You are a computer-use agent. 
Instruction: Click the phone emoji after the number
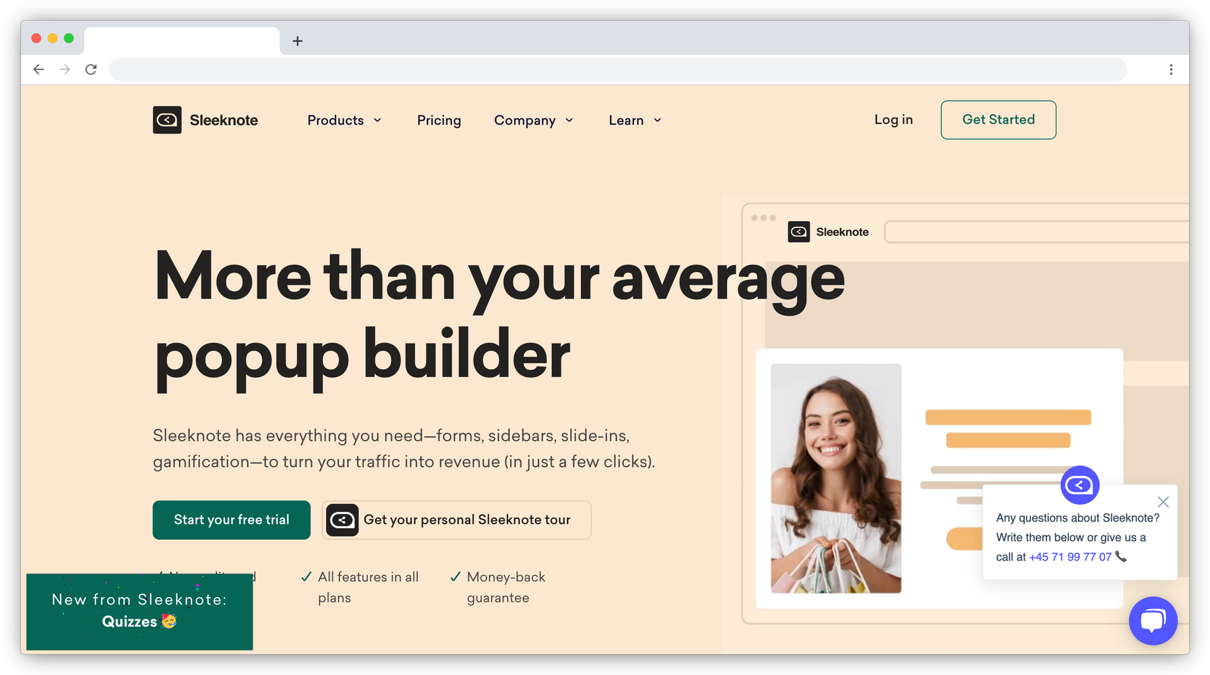click(x=1120, y=557)
